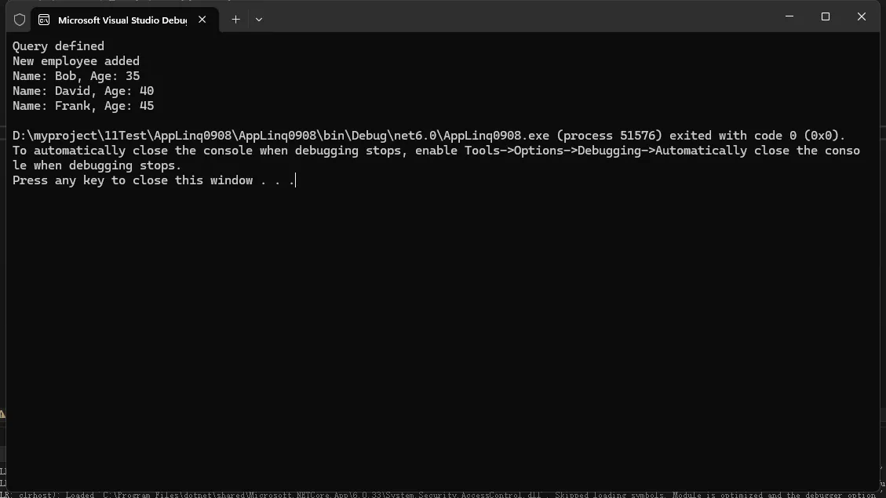Click the 'Name: Frank, Age: 45' line
Image resolution: width=886 pixels, height=498 pixels.
[x=83, y=106]
